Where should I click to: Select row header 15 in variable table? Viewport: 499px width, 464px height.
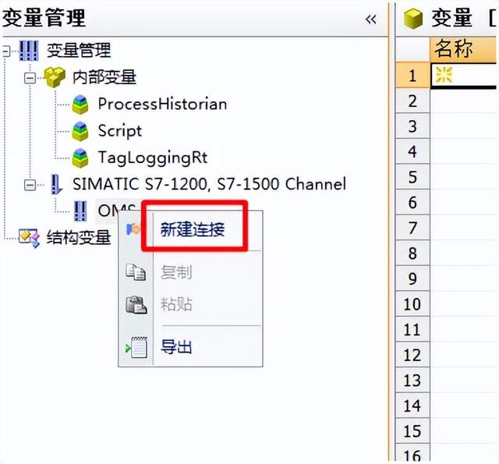pos(412,431)
